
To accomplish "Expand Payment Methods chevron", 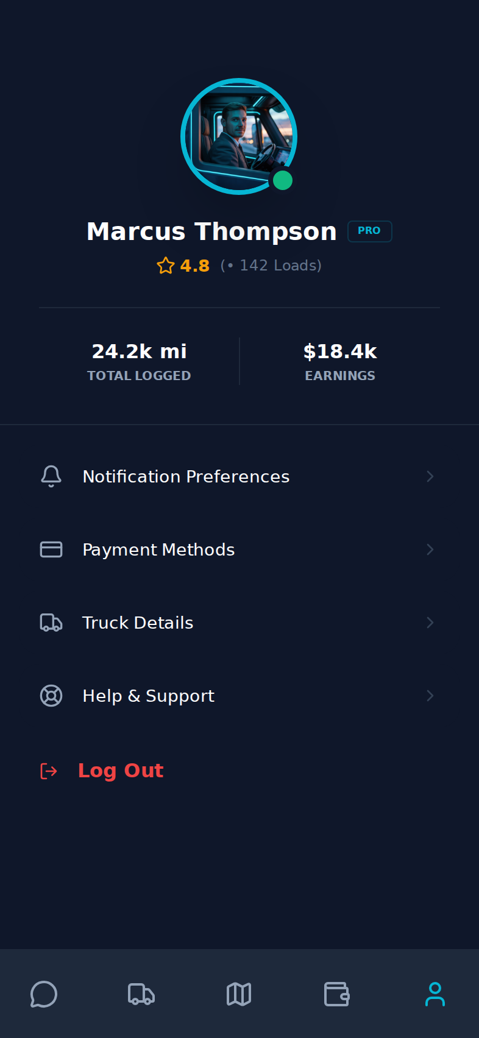I will click(430, 549).
